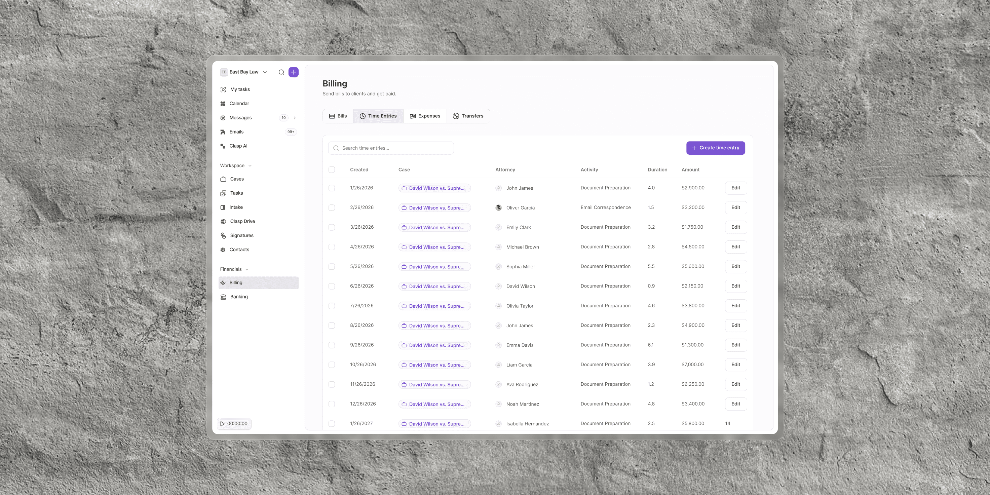Check the select-all checkbox in table header
990x495 pixels.
click(332, 170)
